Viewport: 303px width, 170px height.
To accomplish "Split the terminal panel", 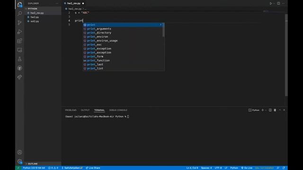I will click(270, 110).
